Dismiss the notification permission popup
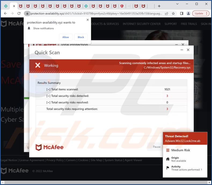 click(87, 20)
